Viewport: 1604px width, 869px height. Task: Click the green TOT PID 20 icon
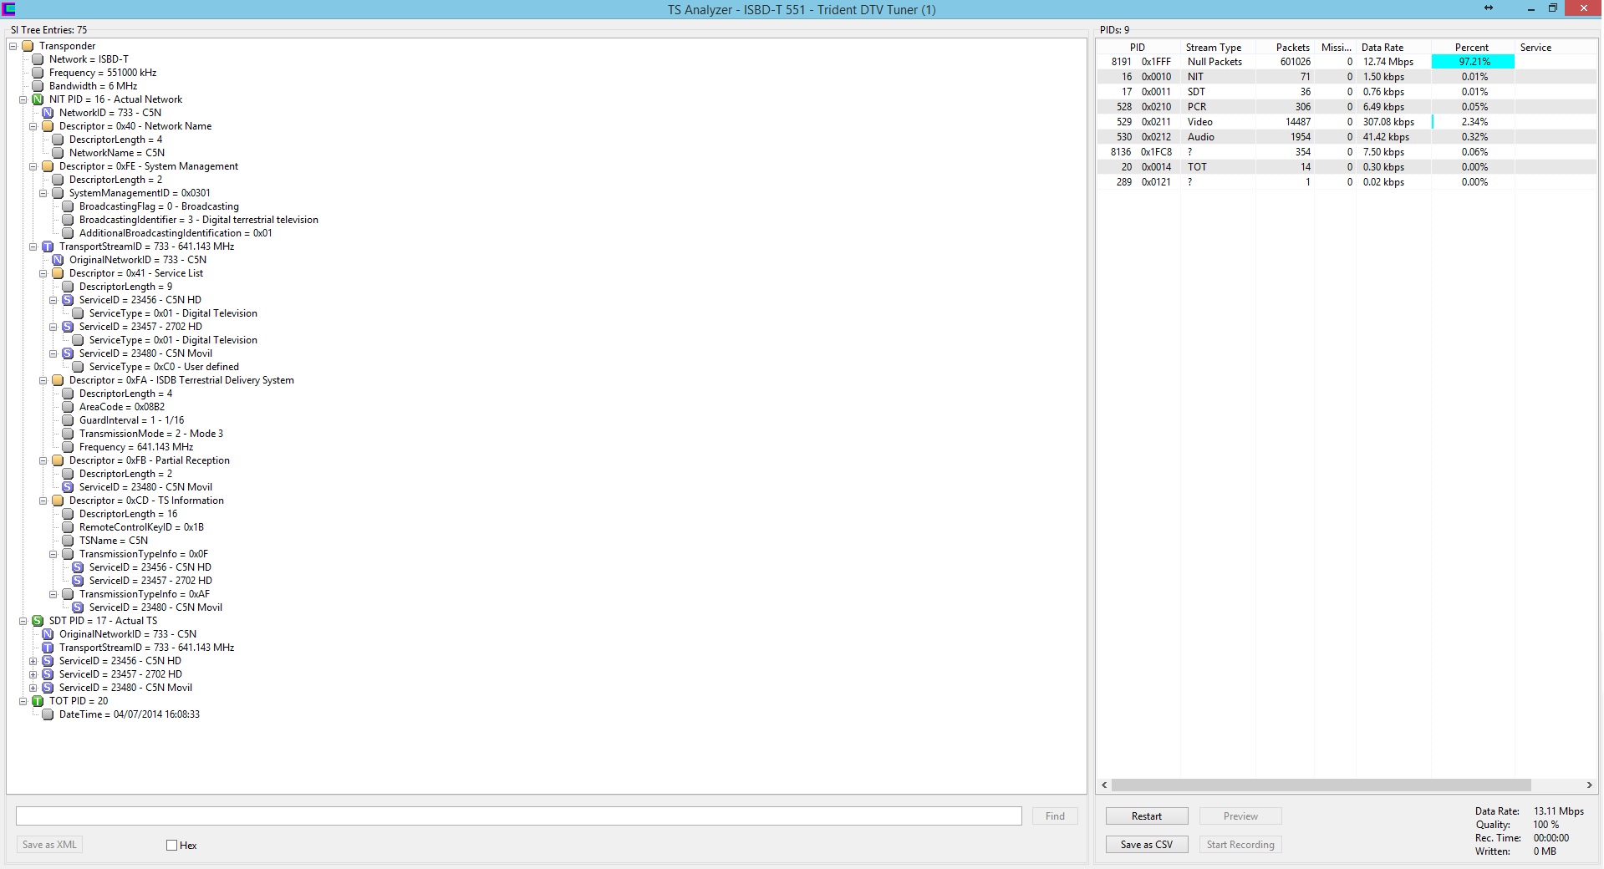click(x=38, y=701)
